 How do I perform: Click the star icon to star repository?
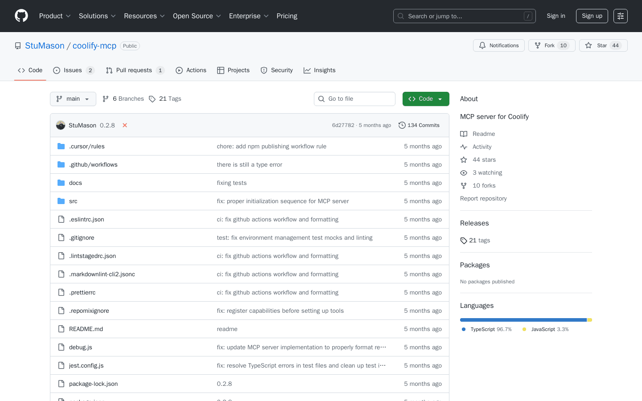pyautogui.click(x=588, y=45)
